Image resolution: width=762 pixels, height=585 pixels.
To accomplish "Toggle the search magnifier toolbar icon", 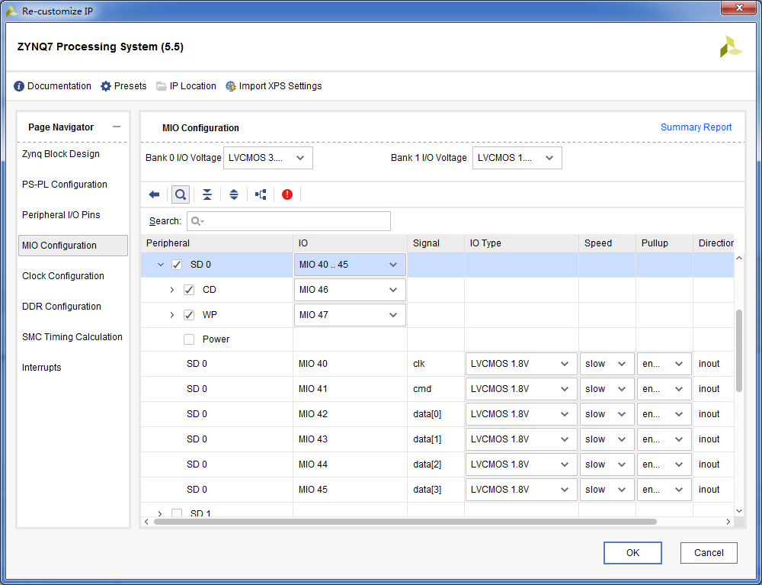I will point(181,194).
